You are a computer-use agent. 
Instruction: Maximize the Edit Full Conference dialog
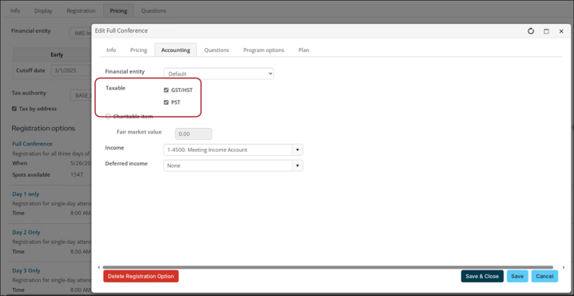pyautogui.click(x=546, y=31)
